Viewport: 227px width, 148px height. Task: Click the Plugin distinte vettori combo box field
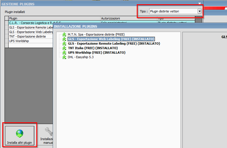point(175,11)
